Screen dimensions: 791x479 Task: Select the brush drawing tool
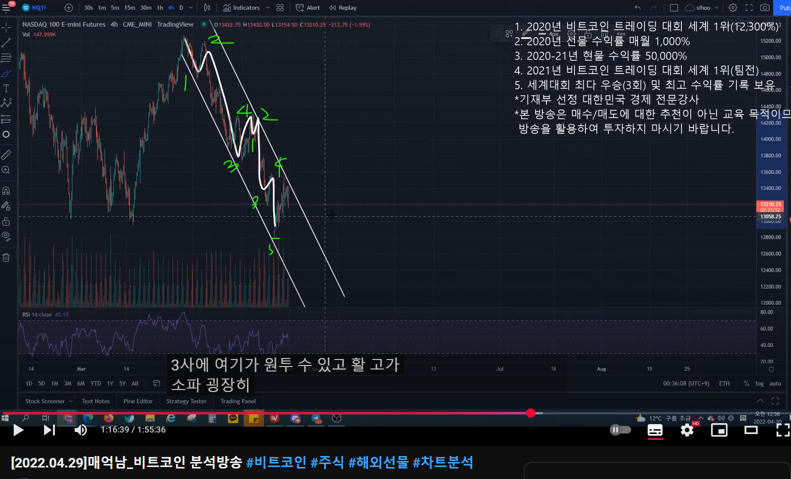coord(6,73)
